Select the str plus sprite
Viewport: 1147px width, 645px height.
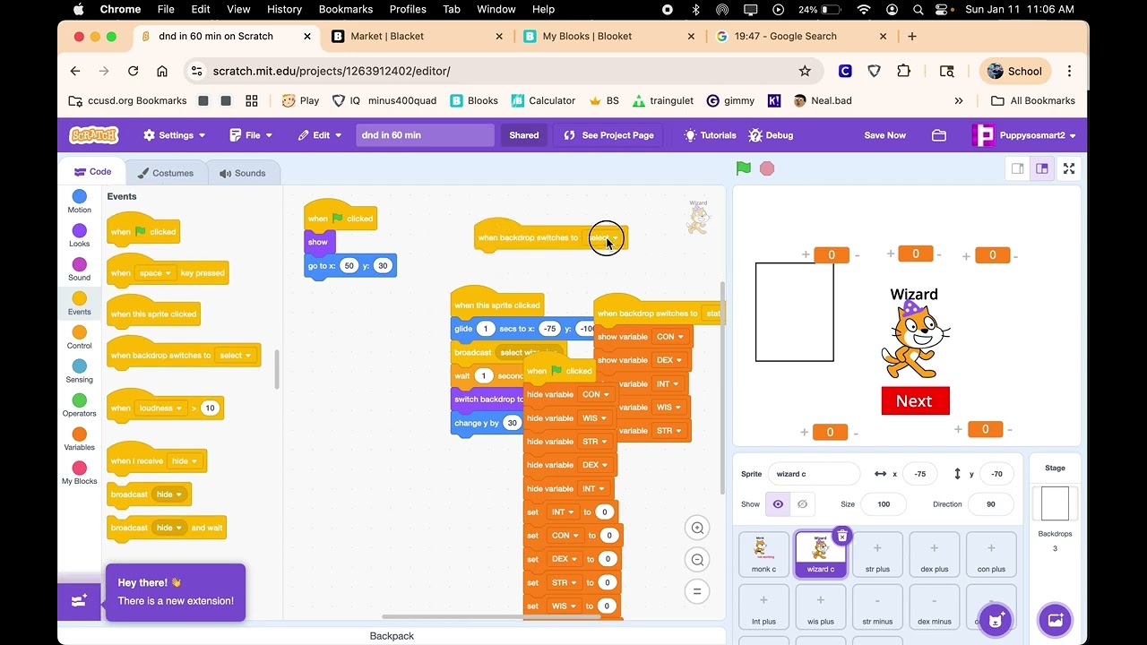coord(877,555)
